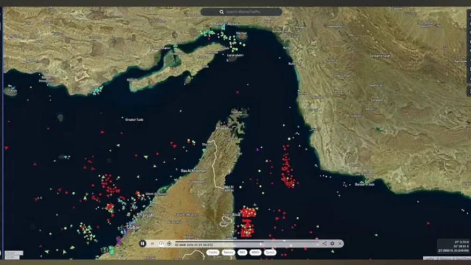The image size is (471, 265).
Task: Enable the MMSI label pill
Action: pyautogui.click(x=256, y=252)
